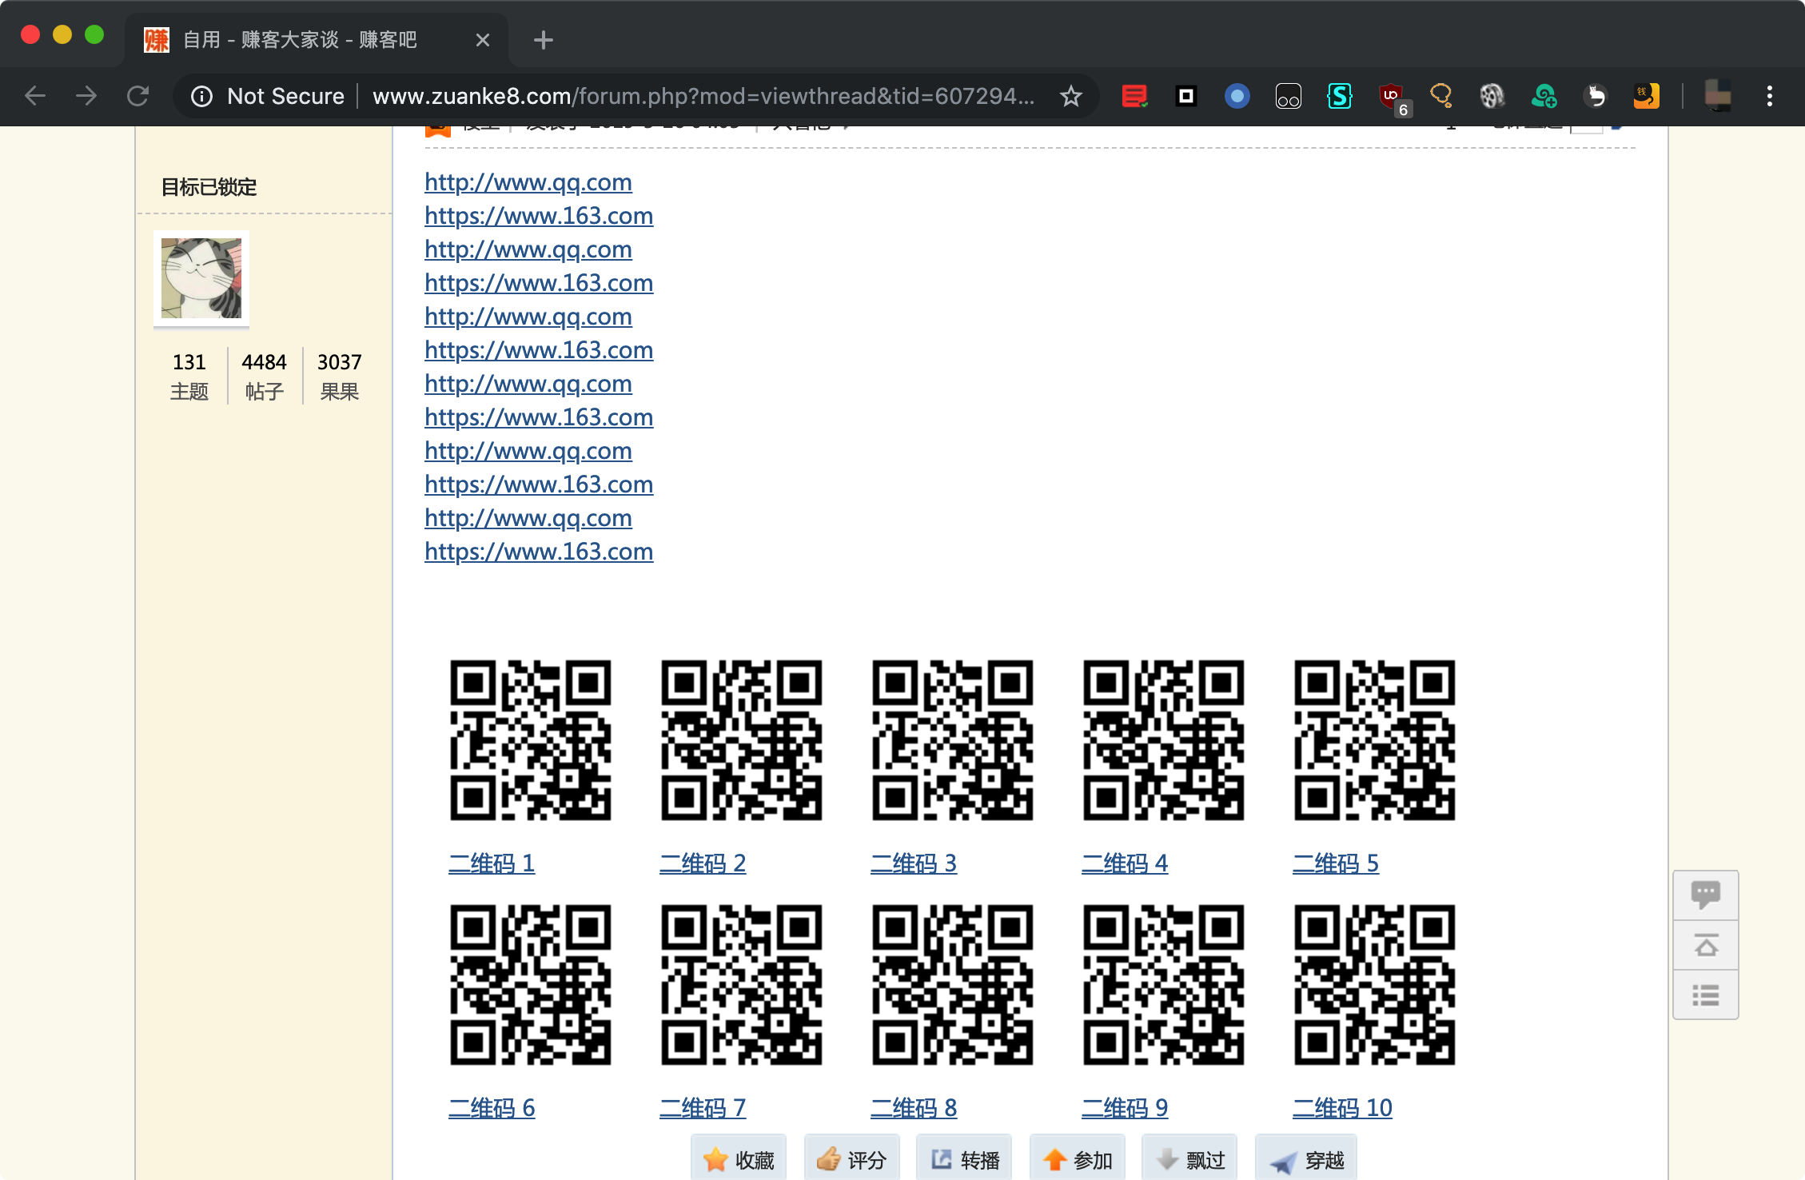Click the black square extension icon
Image resolution: width=1805 pixels, height=1180 pixels.
point(1186,97)
